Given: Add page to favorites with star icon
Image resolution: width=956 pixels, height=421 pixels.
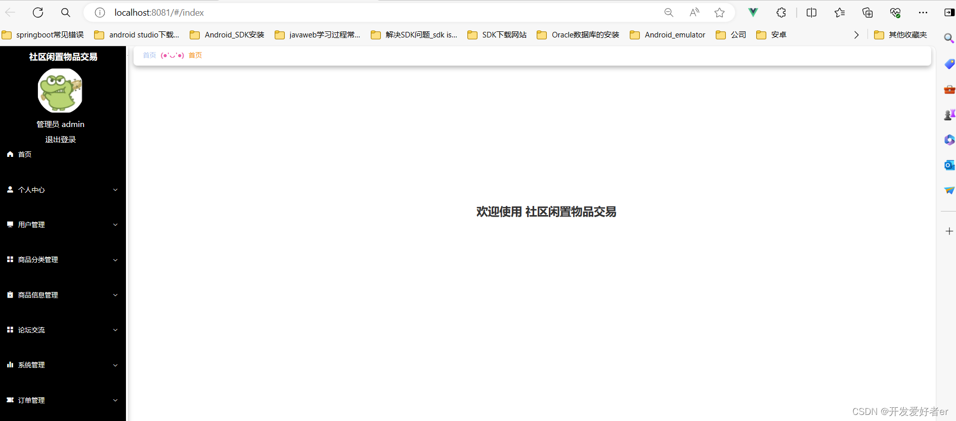Looking at the screenshot, I should click(719, 13).
